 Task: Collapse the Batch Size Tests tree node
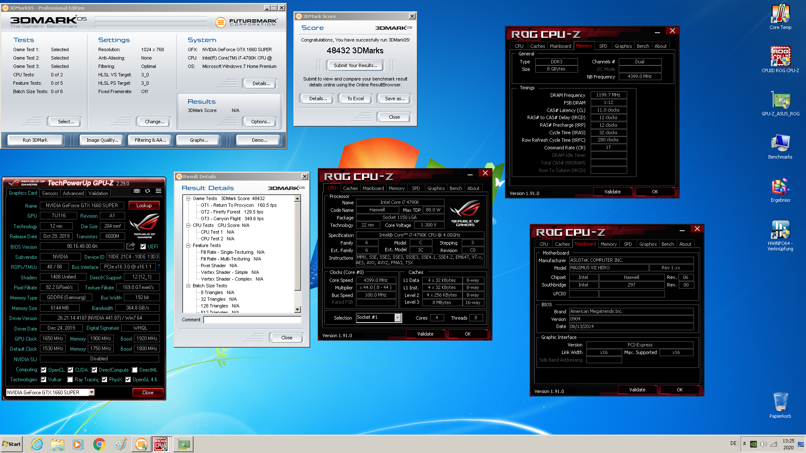tap(188, 286)
